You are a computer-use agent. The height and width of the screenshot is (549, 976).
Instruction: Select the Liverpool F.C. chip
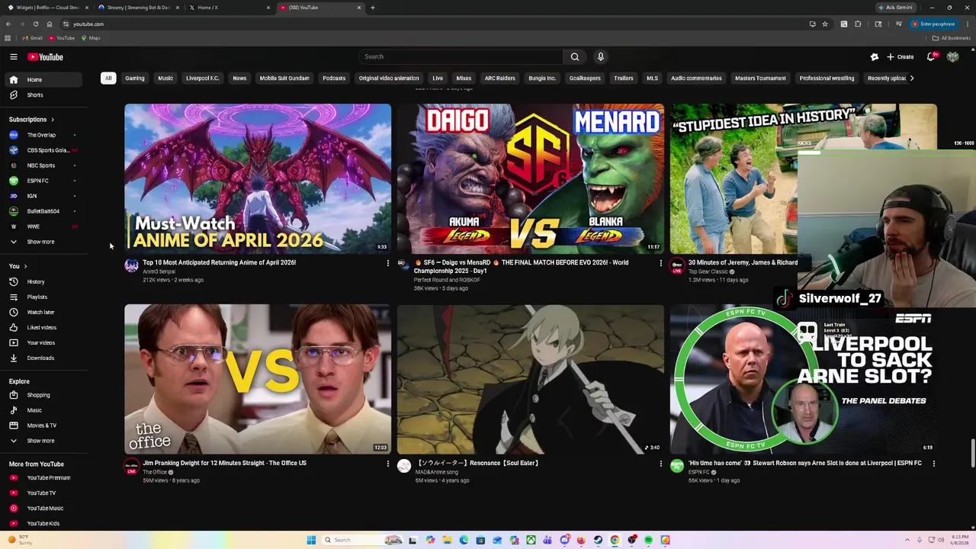tap(203, 78)
